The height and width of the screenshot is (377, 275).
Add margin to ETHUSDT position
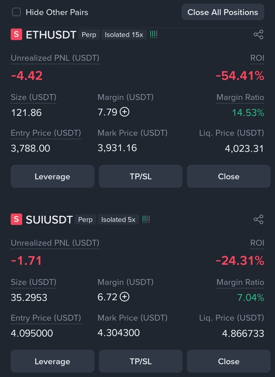[125, 112]
